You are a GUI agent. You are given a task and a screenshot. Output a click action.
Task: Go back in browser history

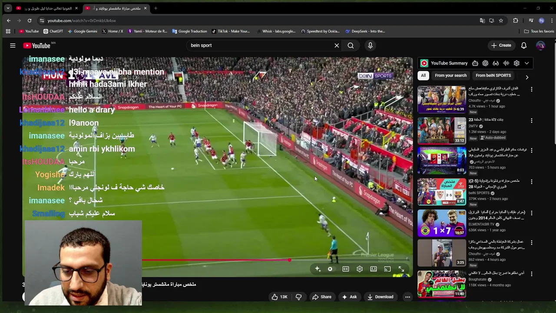9,20
